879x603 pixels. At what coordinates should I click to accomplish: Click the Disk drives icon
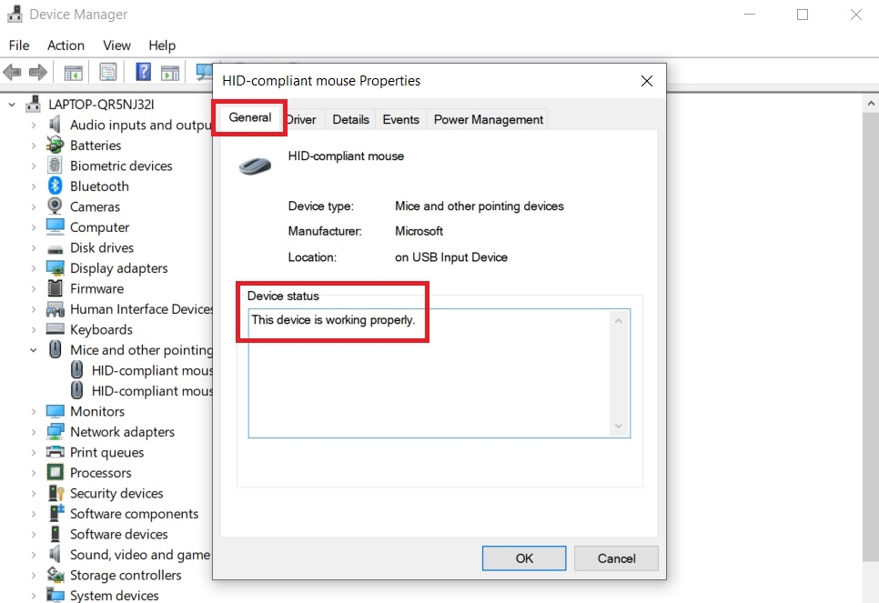[x=55, y=248]
